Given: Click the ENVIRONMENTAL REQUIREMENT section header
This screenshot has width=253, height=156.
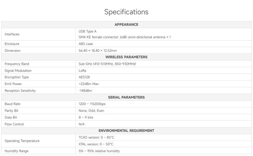Looking at the screenshot, I should 126,131.
